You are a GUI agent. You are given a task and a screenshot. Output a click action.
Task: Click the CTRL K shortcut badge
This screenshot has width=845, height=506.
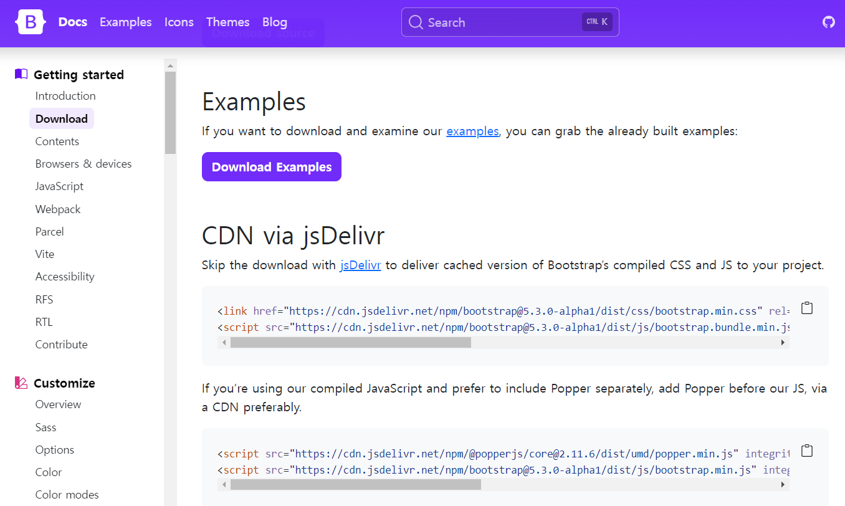pos(597,22)
